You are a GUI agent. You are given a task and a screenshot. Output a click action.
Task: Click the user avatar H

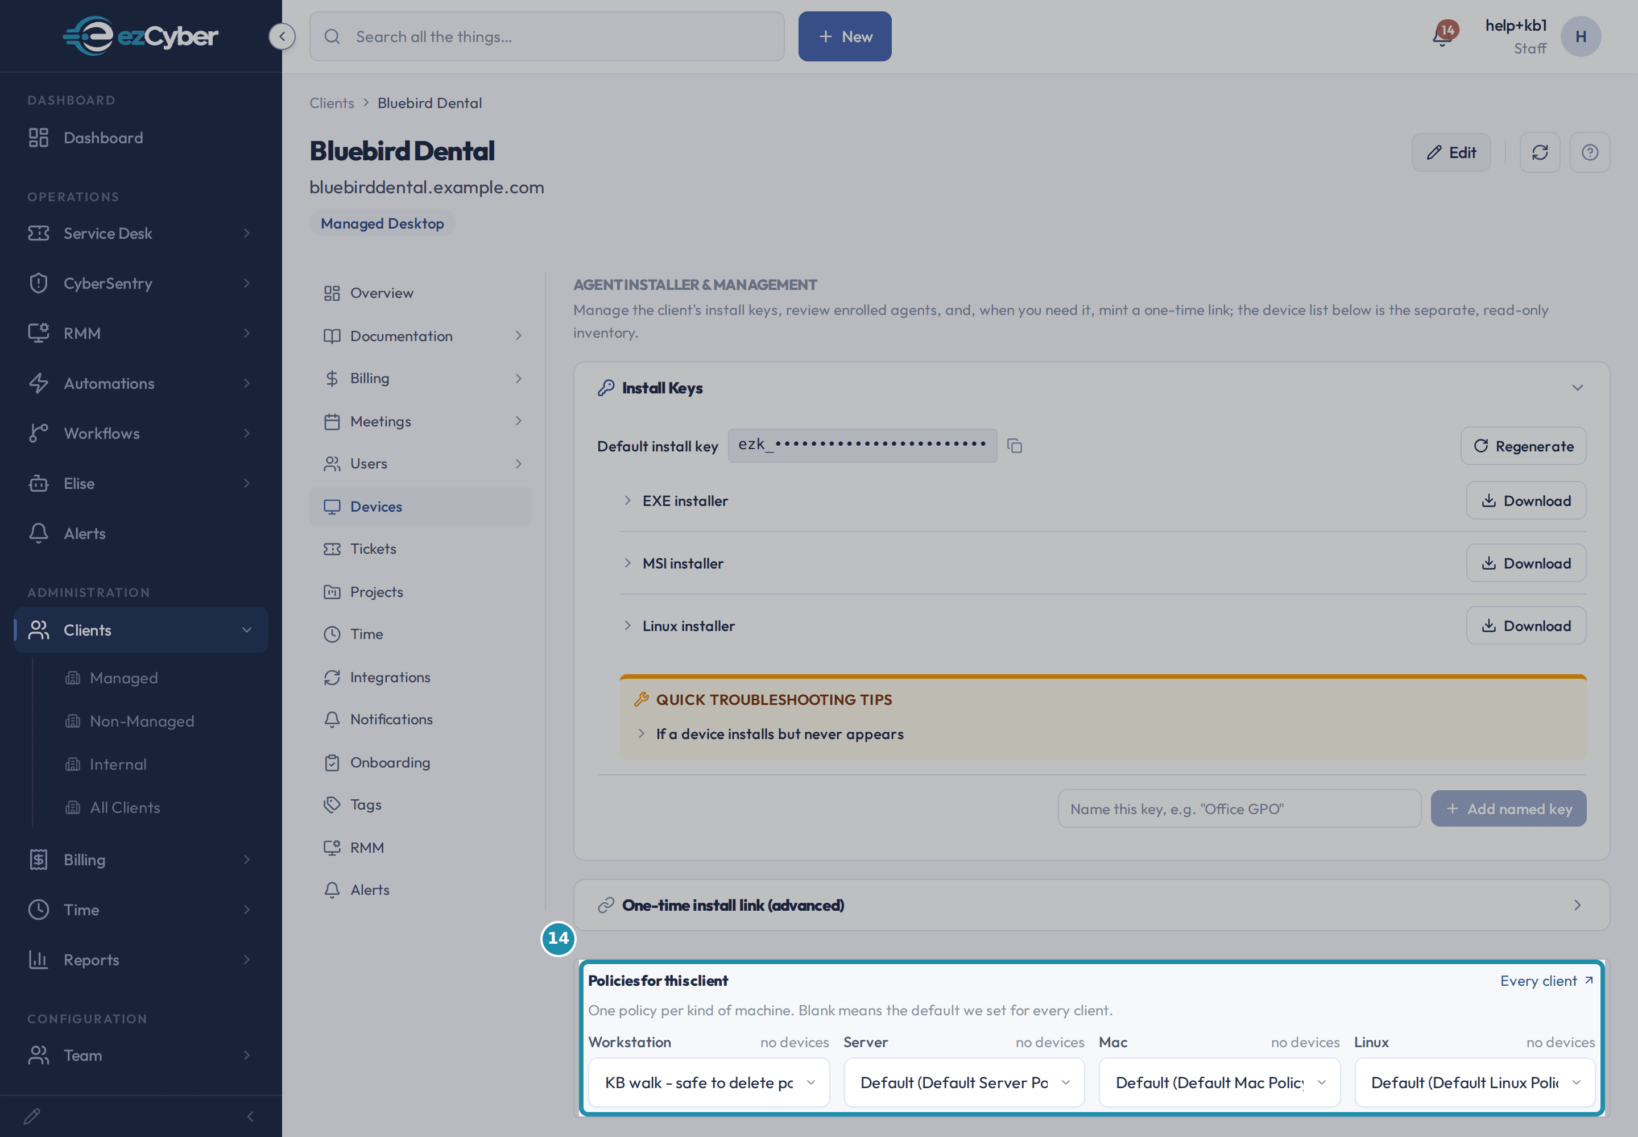coord(1580,36)
